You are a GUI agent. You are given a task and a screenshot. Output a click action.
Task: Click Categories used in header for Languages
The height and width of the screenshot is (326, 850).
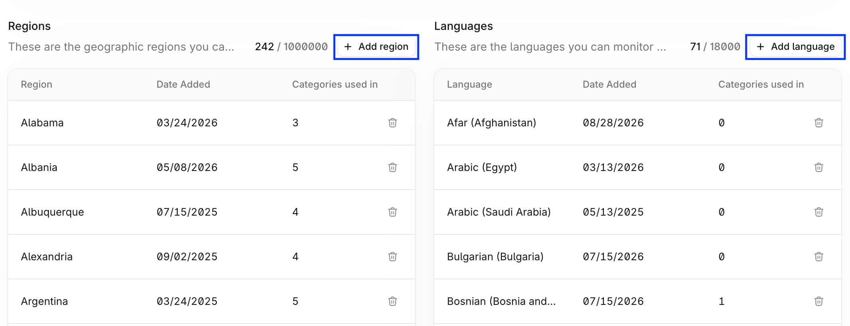[x=761, y=84]
